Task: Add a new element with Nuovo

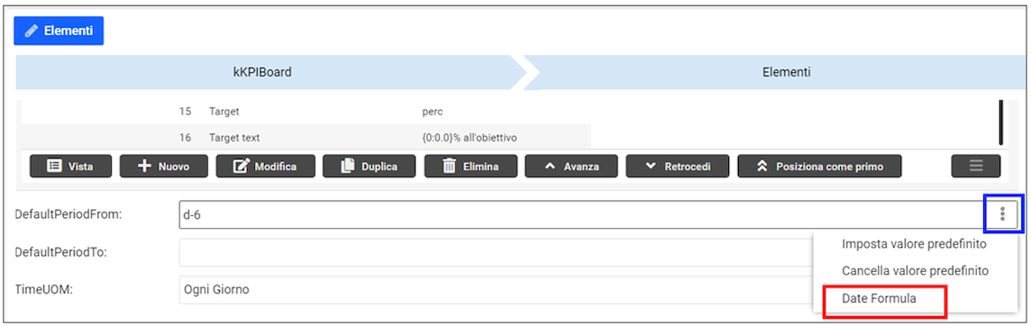Action: pyautogui.click(x=164, y=167)
